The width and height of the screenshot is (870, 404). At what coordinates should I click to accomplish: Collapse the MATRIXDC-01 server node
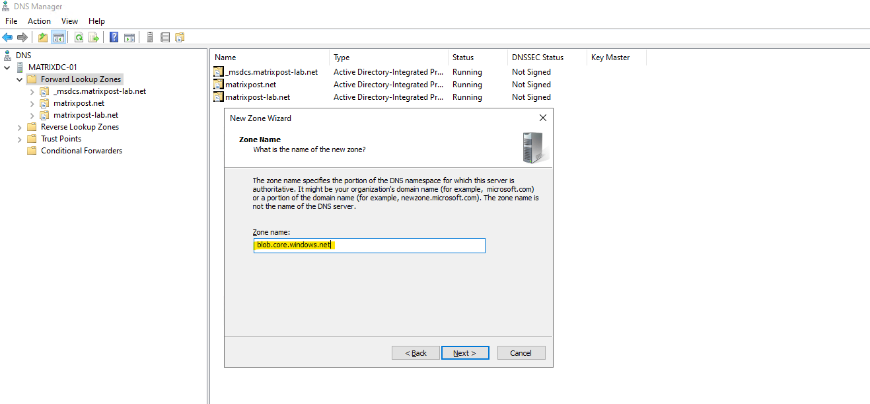(7, 67)
